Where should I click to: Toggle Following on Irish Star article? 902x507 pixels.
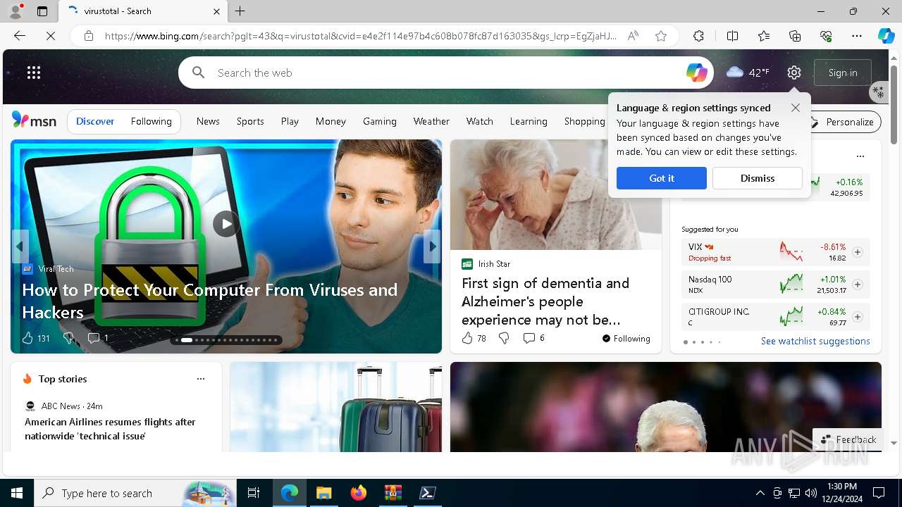click(x=626, y=339)
